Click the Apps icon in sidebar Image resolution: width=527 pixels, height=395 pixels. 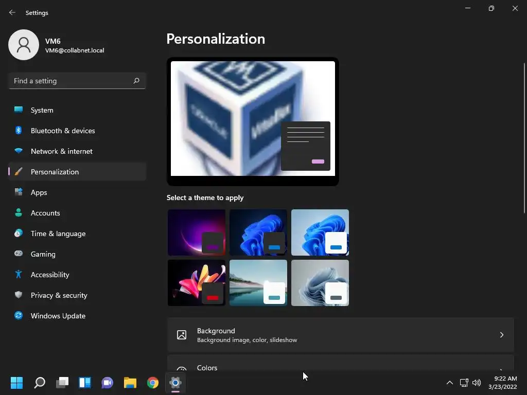[19, 192]
